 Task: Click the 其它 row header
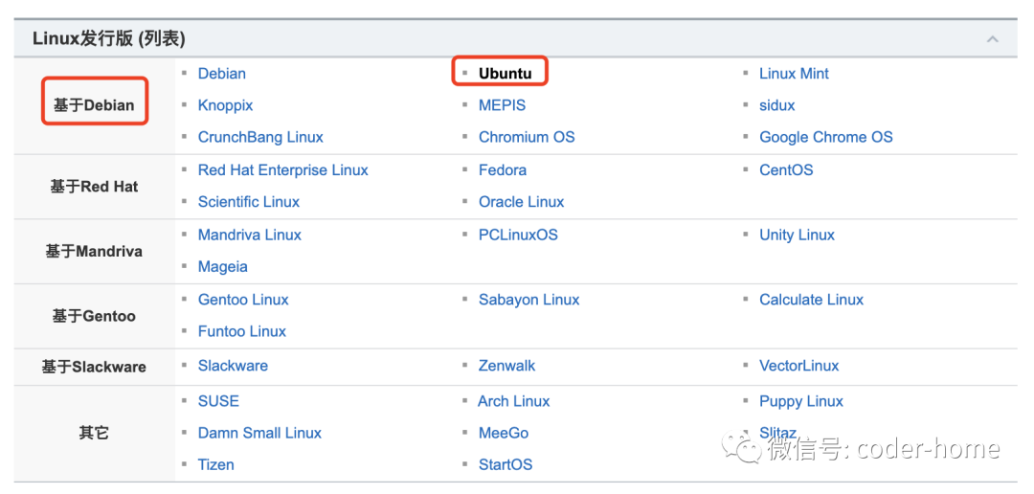94,434
